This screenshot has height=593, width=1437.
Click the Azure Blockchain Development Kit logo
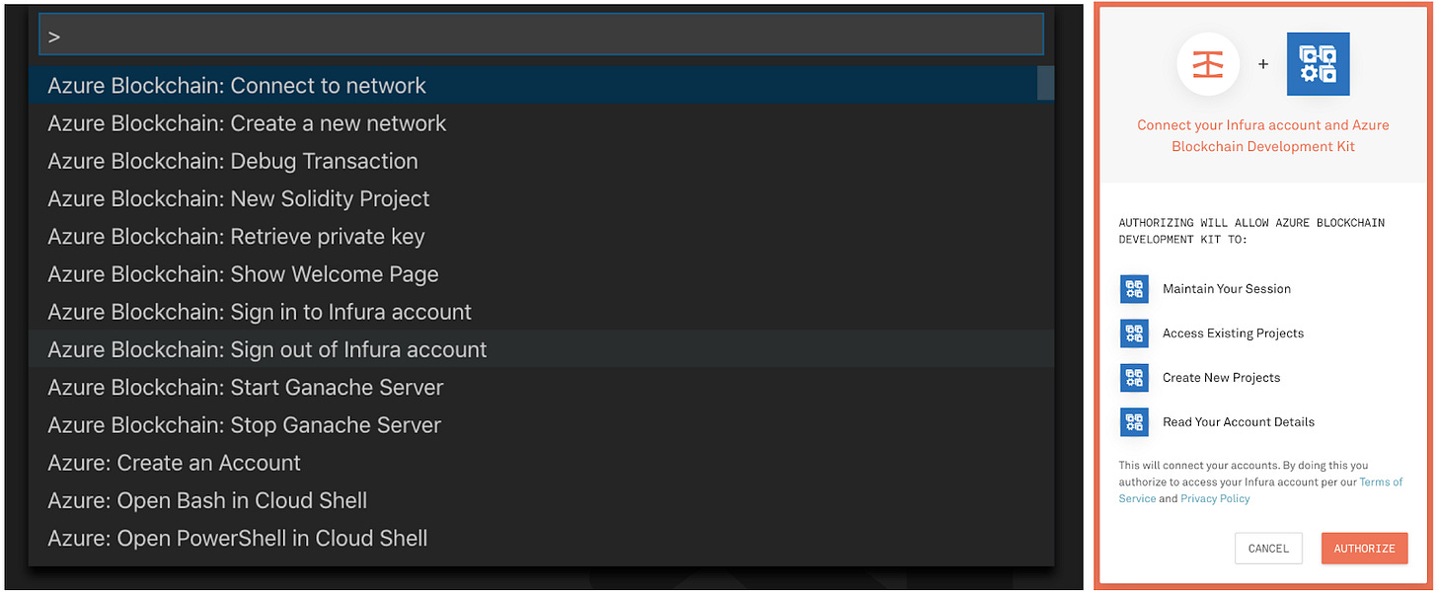coord(1318,64)
